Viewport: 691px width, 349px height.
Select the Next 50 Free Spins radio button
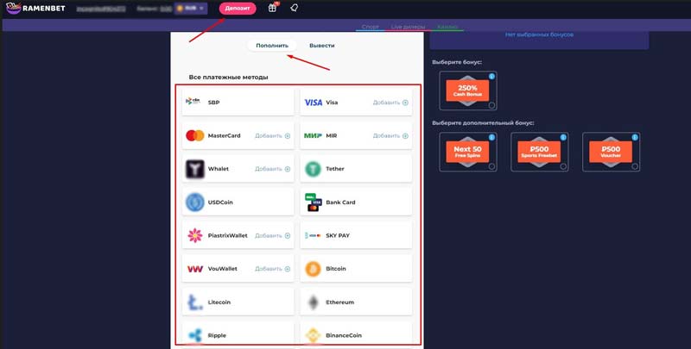pos(491,166)
